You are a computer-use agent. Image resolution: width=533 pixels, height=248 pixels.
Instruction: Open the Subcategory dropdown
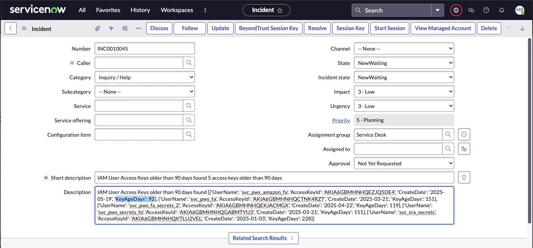click(x=145, y=92)
